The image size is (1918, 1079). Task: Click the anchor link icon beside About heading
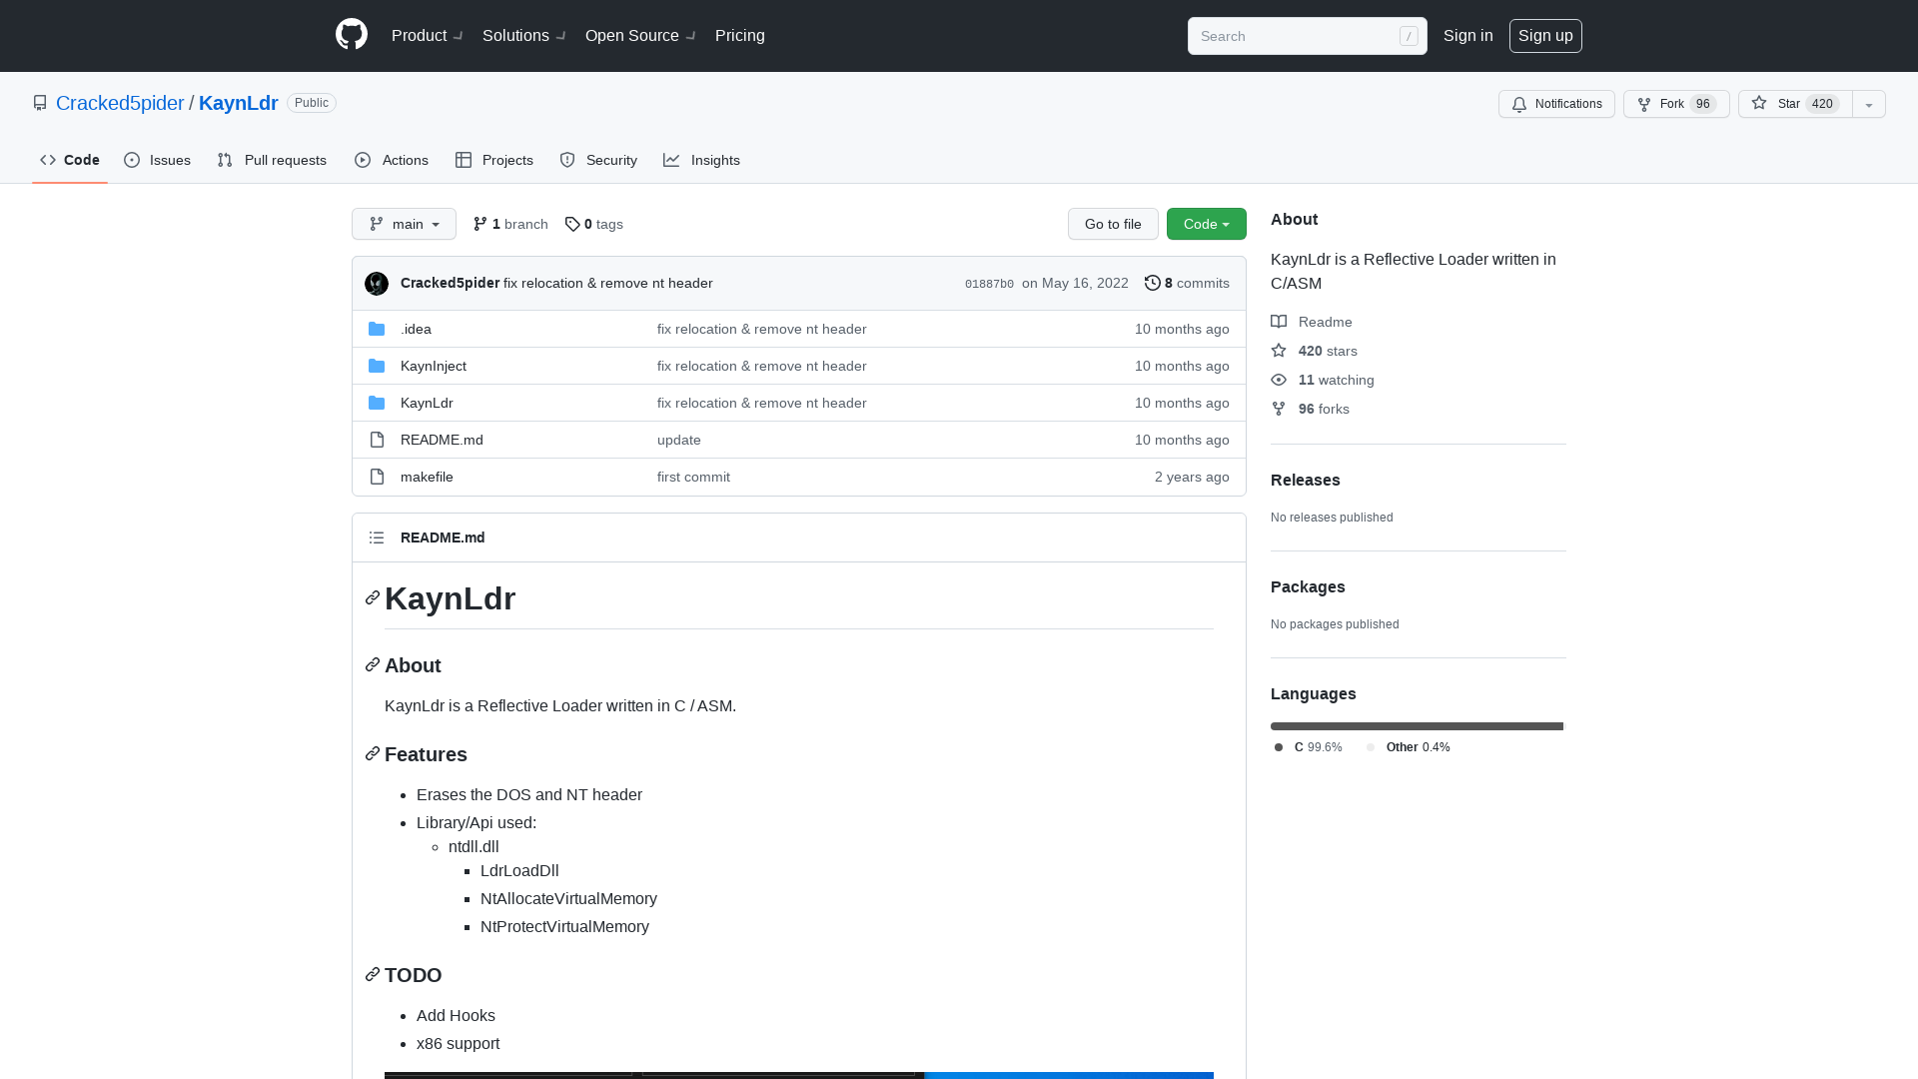[373, 664]
